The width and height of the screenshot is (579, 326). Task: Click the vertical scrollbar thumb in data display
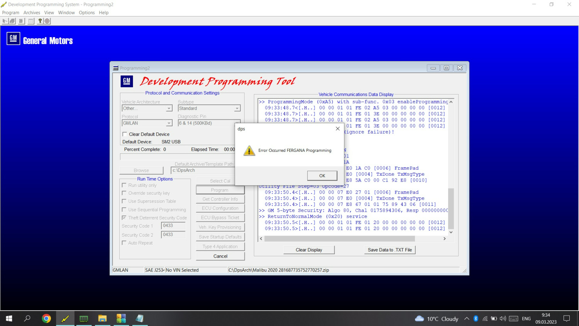[x=451, y=209]
